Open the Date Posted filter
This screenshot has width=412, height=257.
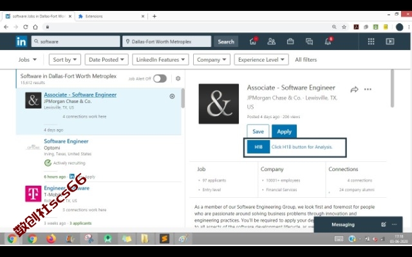[x=106, y=60]
